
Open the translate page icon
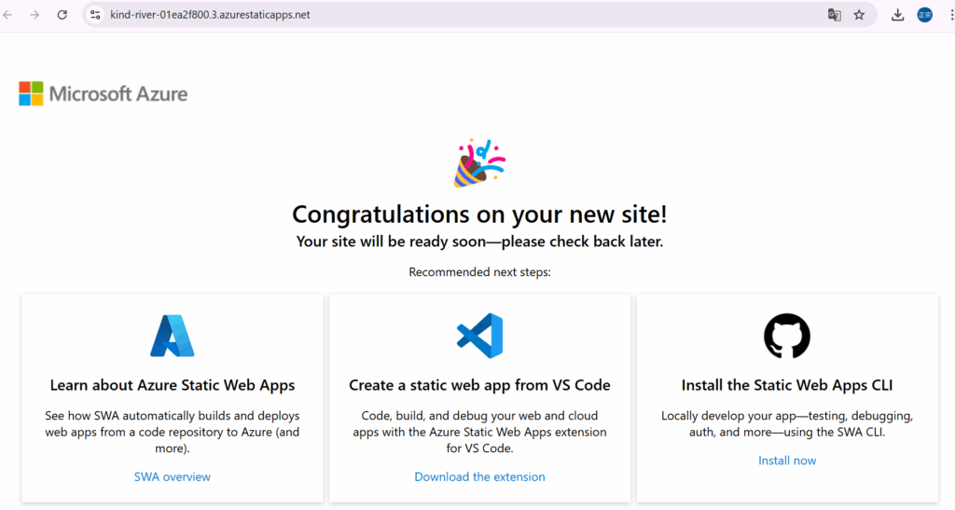(835, 15)
